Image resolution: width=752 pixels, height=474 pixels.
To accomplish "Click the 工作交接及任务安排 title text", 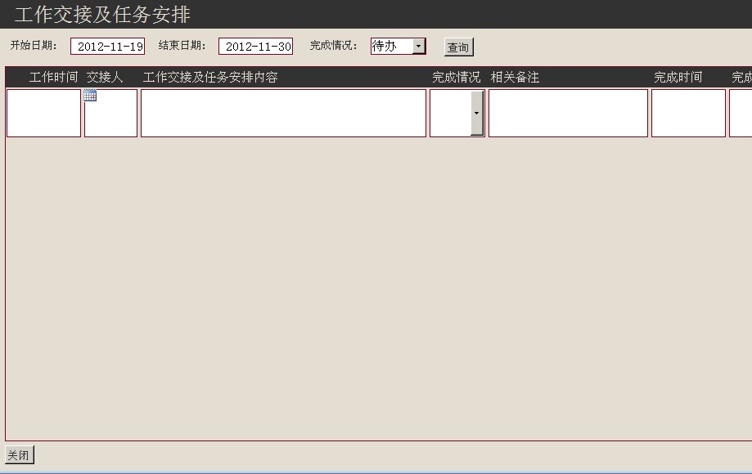I will (x=102, y=15).
